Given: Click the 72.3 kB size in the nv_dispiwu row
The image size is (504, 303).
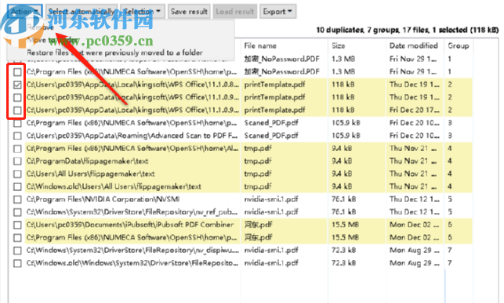Looking at the screenshot, I should [343, 250].
